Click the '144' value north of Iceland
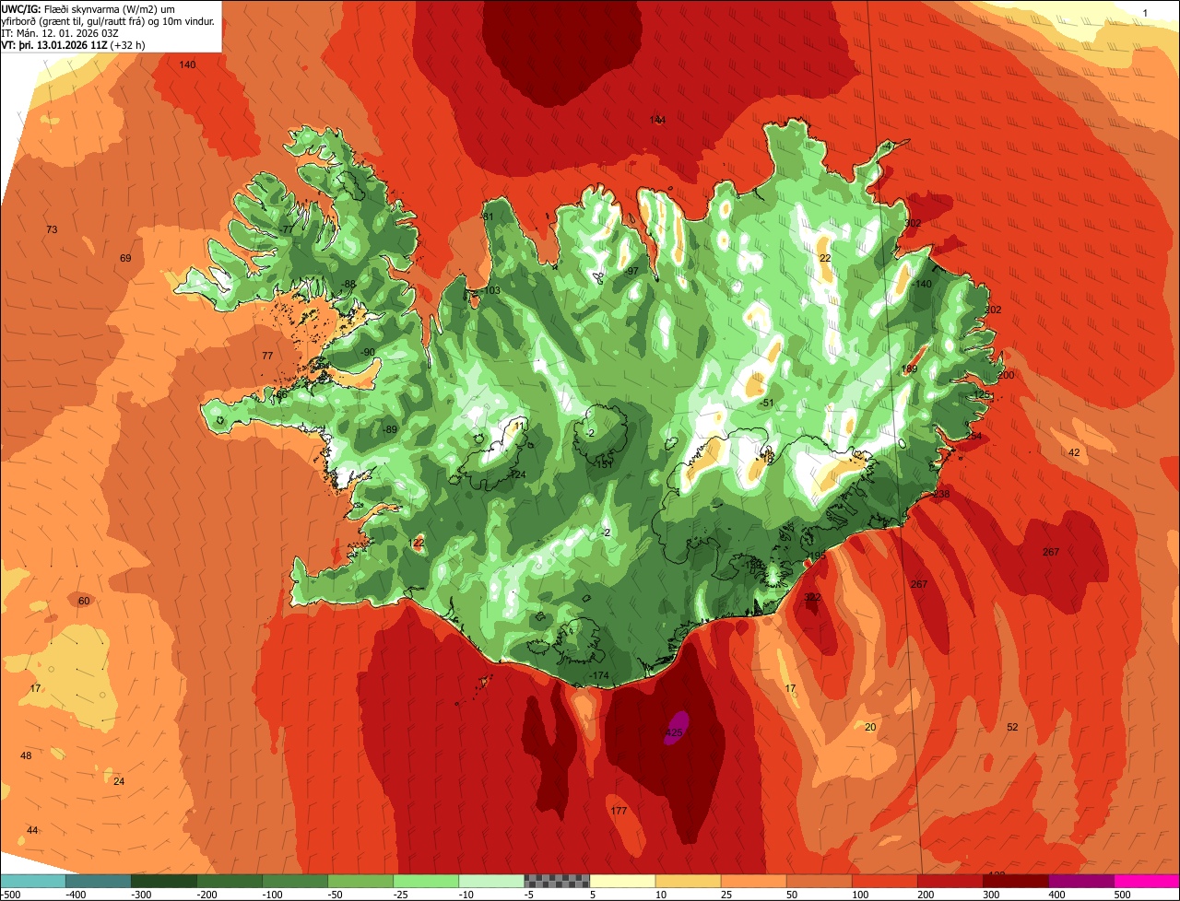The height and width of the screenshot is (901, 1180). [657, 120]
